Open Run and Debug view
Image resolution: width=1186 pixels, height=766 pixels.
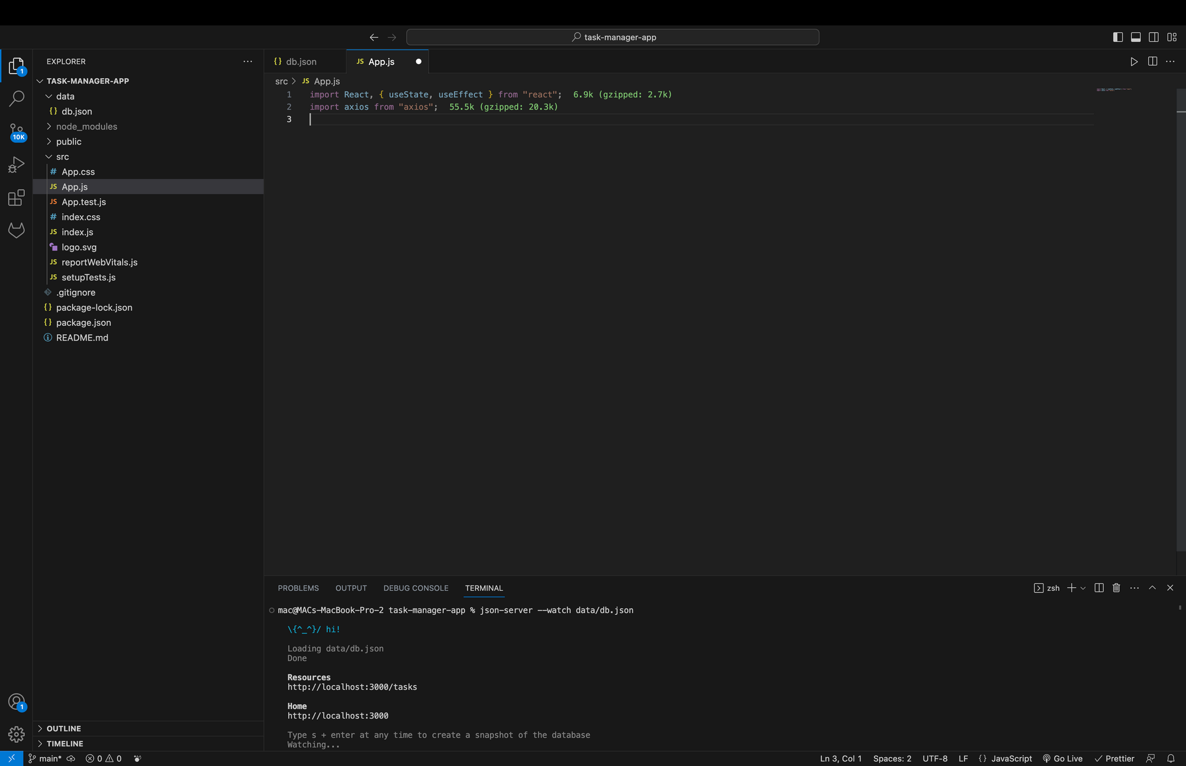pyautogui.click(x=17, y=165)
